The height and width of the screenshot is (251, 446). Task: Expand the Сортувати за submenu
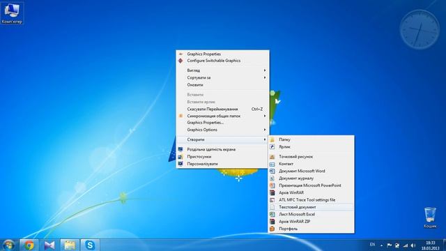(222, 77)
